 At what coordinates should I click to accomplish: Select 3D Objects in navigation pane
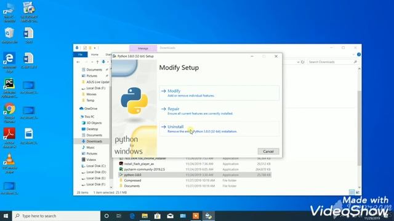tap(94, 123)
